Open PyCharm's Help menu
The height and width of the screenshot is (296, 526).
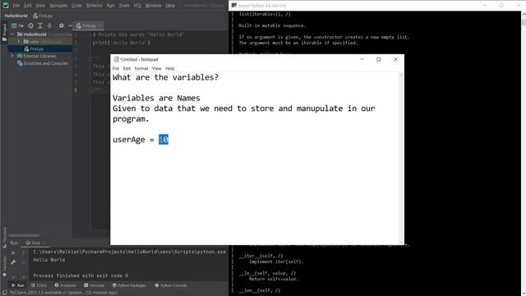point(170,6)
